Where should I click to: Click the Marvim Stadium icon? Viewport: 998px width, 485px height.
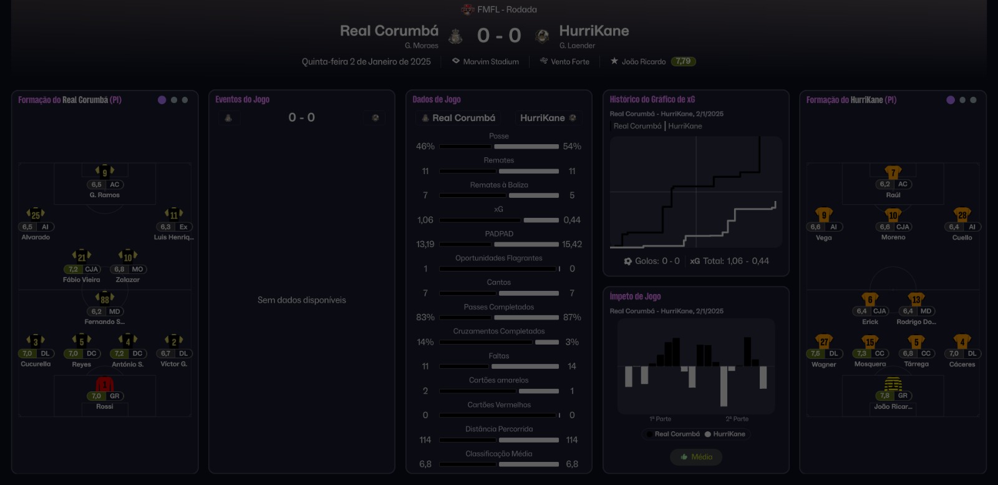tap(456, 61)
